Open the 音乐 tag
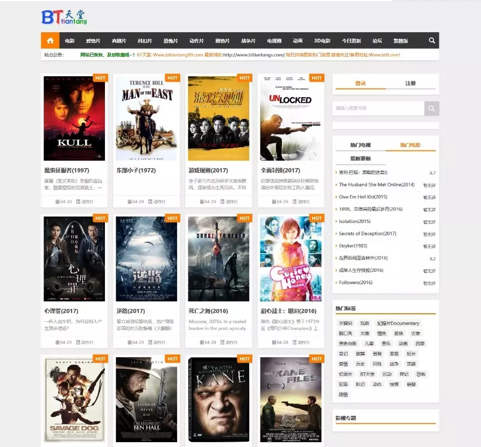Image resolution: width=481 pixels, height=447 pixels. tap(386, 343)
